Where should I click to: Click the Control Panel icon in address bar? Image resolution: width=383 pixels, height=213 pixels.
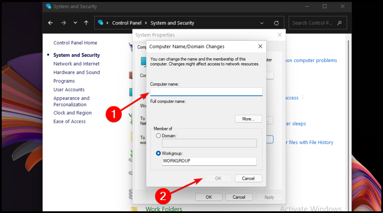(x=100, y=23)
